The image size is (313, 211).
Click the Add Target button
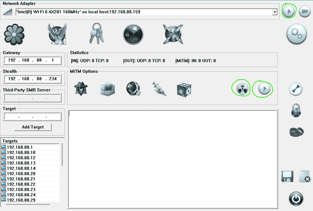point(33,127)
